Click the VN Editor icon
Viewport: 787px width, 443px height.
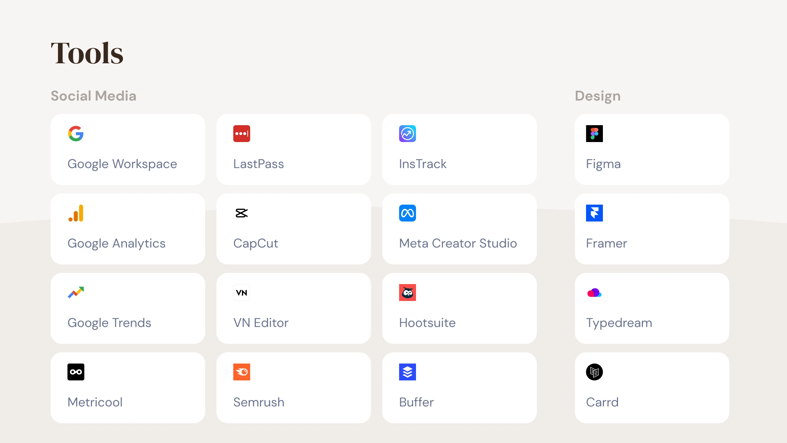242,293
